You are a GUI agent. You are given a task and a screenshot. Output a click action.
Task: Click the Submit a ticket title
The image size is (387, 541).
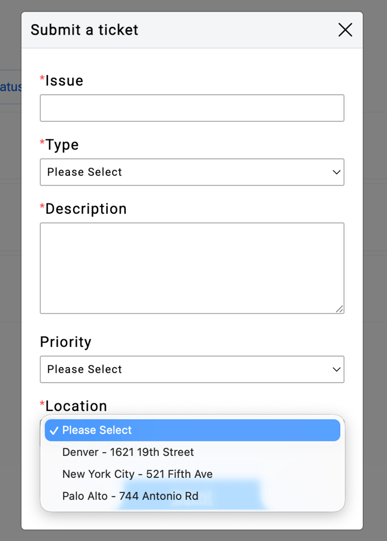click(x=84, y=30)
